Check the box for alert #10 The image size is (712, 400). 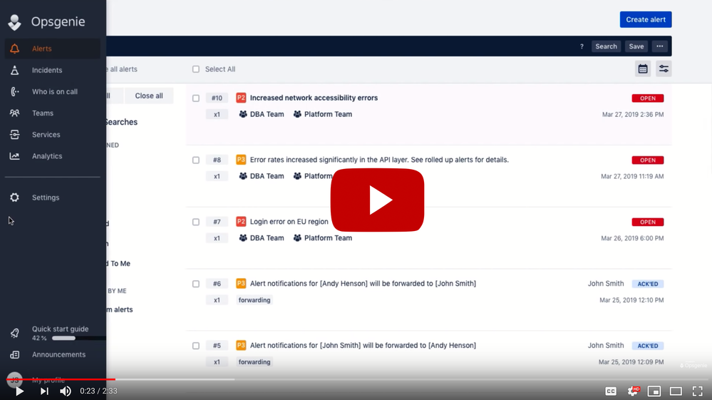pos(196,98)
